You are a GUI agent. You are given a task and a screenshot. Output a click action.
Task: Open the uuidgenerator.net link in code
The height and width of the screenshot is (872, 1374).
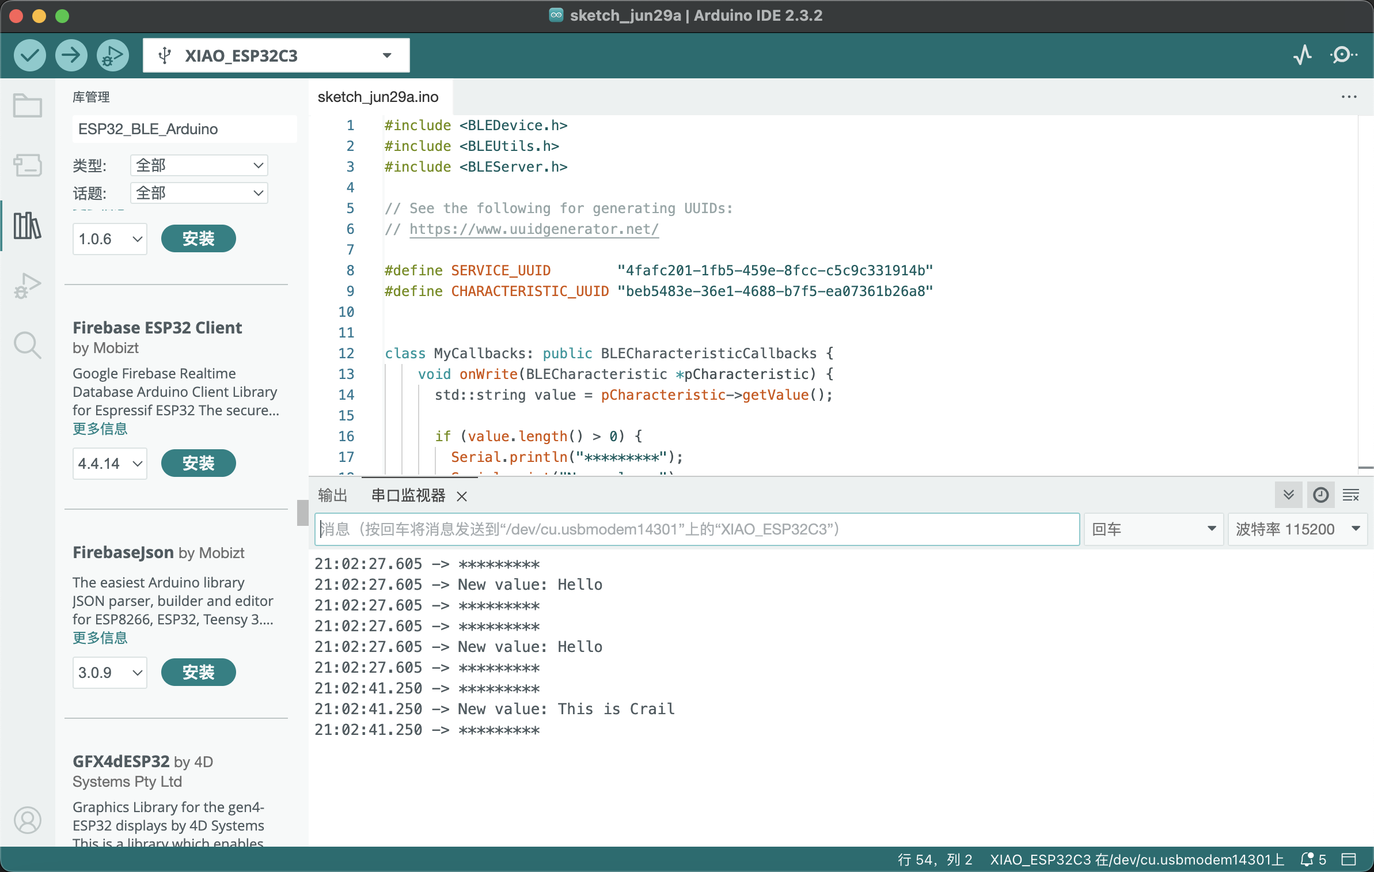(534, 229)
